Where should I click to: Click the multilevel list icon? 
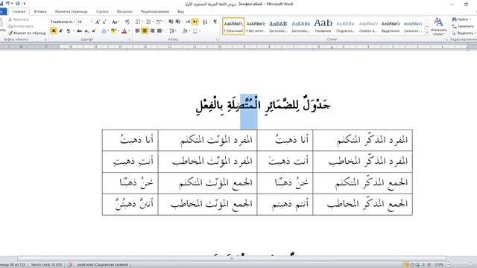pyautogui.click(x=159, y=22)
